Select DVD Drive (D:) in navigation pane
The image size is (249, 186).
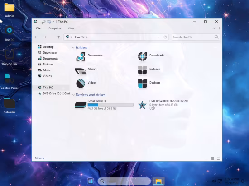54,93
